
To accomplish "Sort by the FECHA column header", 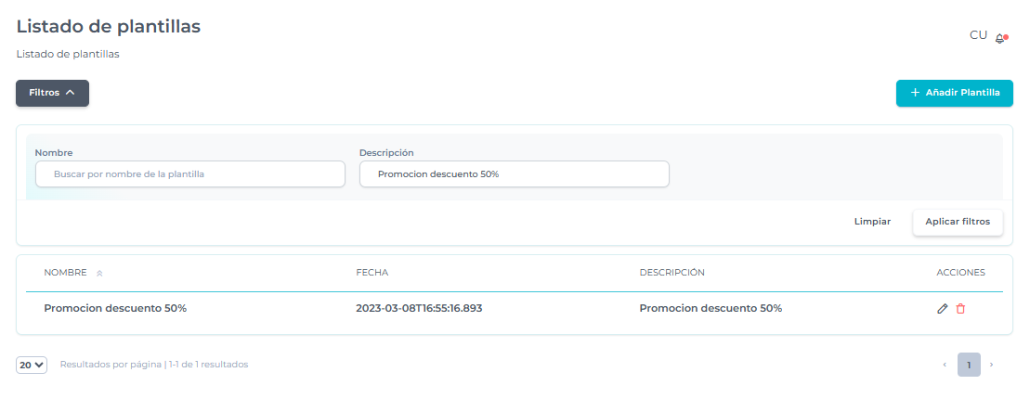I will pos(372,273).
